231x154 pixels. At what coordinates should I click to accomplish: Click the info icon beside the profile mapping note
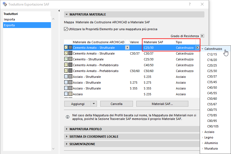click(68, 117)
